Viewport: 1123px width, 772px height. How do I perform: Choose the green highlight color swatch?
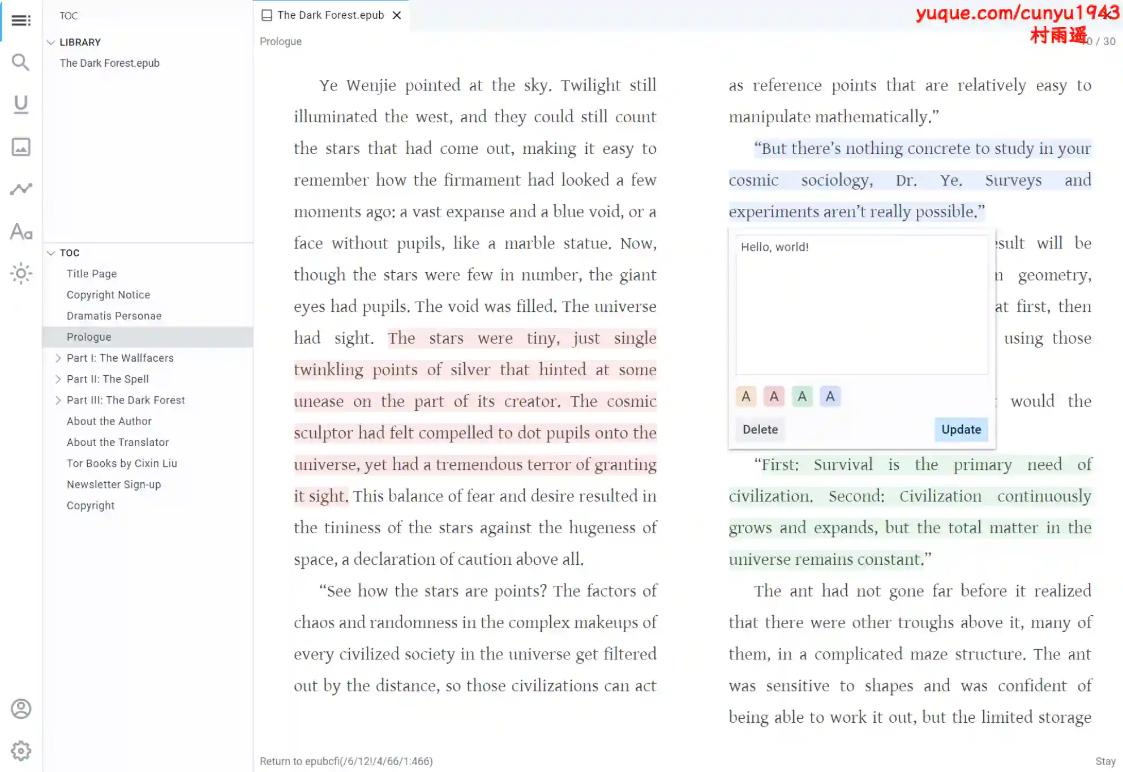(801, 397)
